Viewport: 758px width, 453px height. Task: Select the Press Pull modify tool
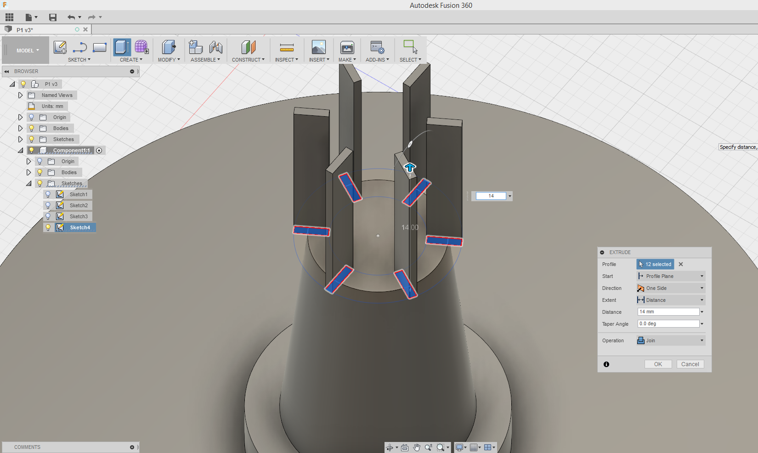(169, 47)
